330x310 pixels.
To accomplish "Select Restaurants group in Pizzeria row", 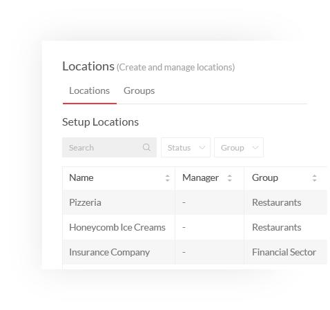I will [277, 202].
